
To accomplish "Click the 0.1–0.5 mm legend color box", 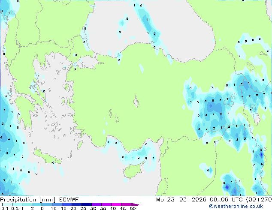I will point(7,204).
